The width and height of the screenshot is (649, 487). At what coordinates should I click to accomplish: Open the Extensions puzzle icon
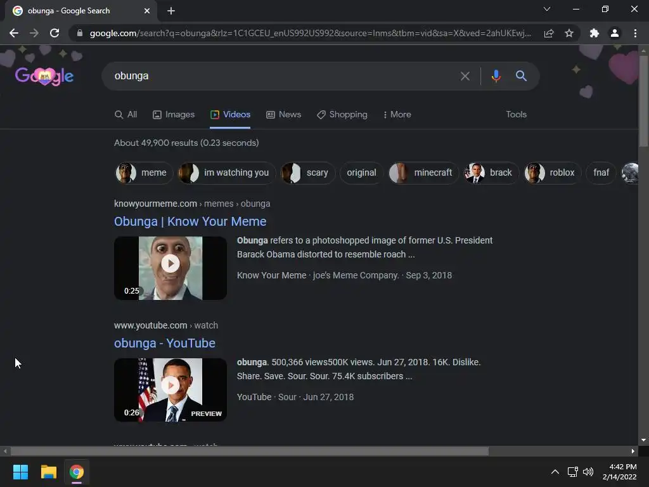[594, 33]
